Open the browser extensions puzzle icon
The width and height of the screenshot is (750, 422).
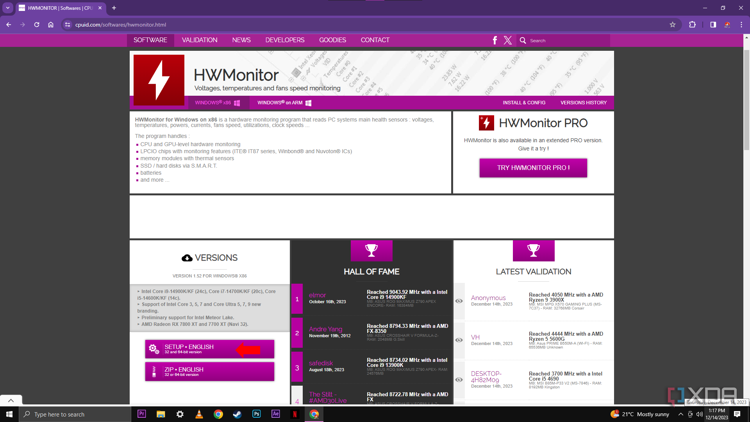point(692,25)
